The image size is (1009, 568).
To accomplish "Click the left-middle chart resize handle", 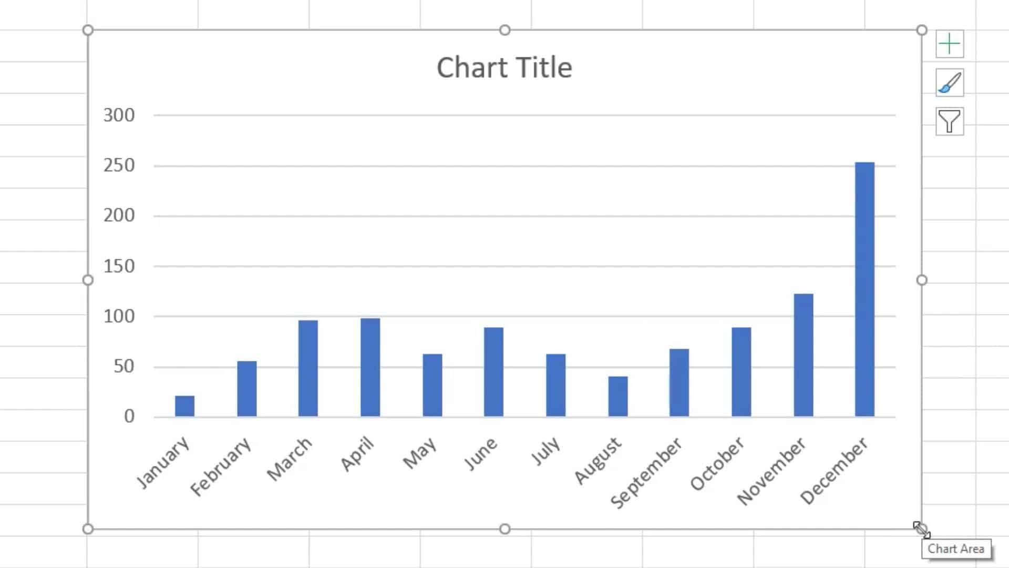I will pos(87,280).
